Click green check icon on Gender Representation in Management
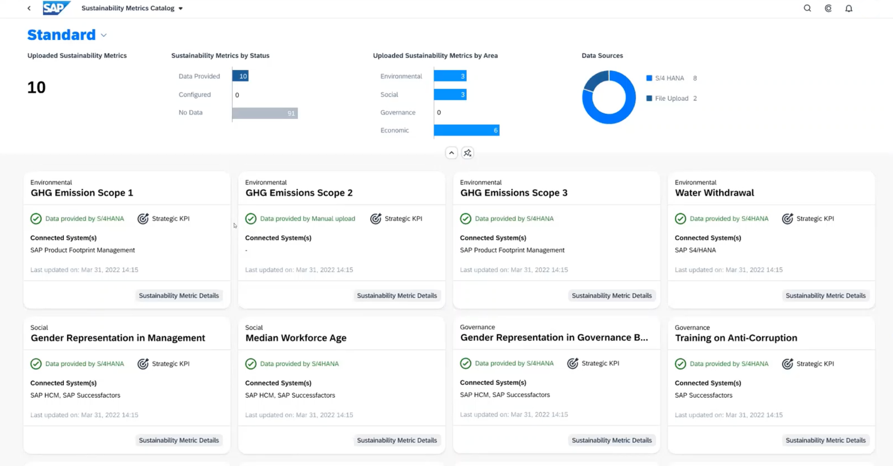893x466 pixels. point(36,363)
